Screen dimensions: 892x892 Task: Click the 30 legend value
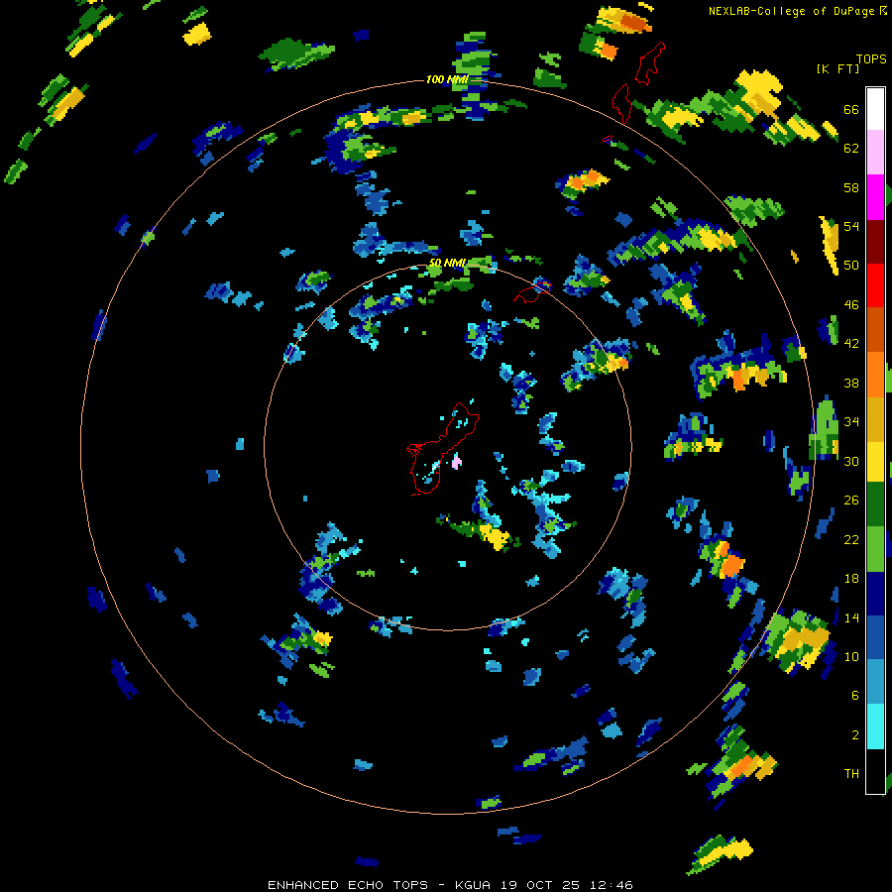tap(851, 461)
